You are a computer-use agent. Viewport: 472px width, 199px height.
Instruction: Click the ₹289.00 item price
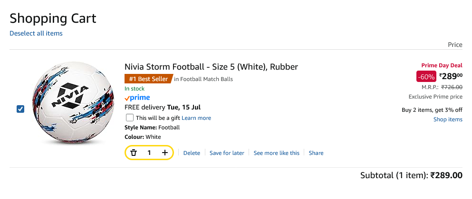pyautogui.click(x=450, y=76)
